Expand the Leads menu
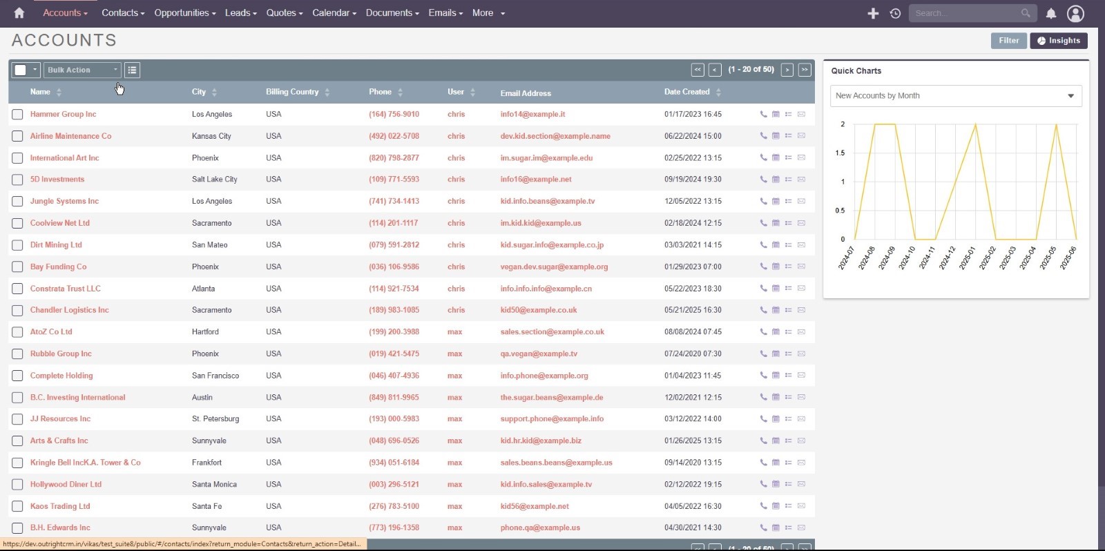This screenshot has width=1105, height=551. pos(240,13)
